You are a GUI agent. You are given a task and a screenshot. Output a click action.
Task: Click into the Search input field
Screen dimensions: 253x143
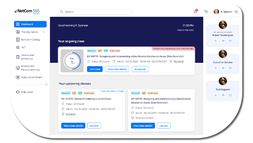click(95, 12)
